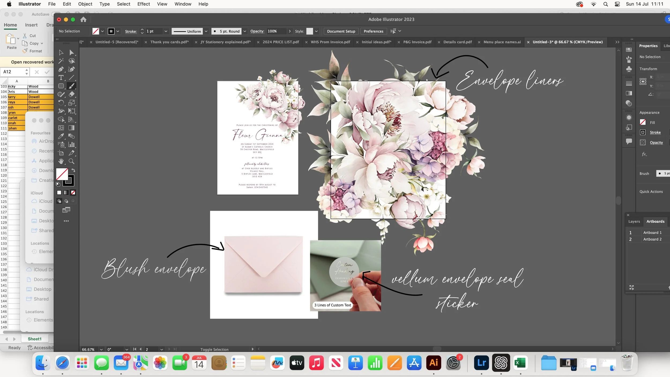Select the Magic Wand tool
This screenshot has width=670, height=377.
click(61, 61)
